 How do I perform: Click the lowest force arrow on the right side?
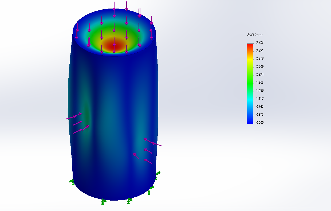(x=148, y=161)
